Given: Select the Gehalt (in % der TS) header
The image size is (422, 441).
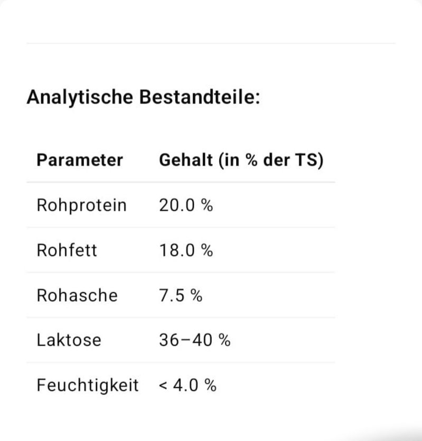Looking at the screenshot, I should click(241, 161).
